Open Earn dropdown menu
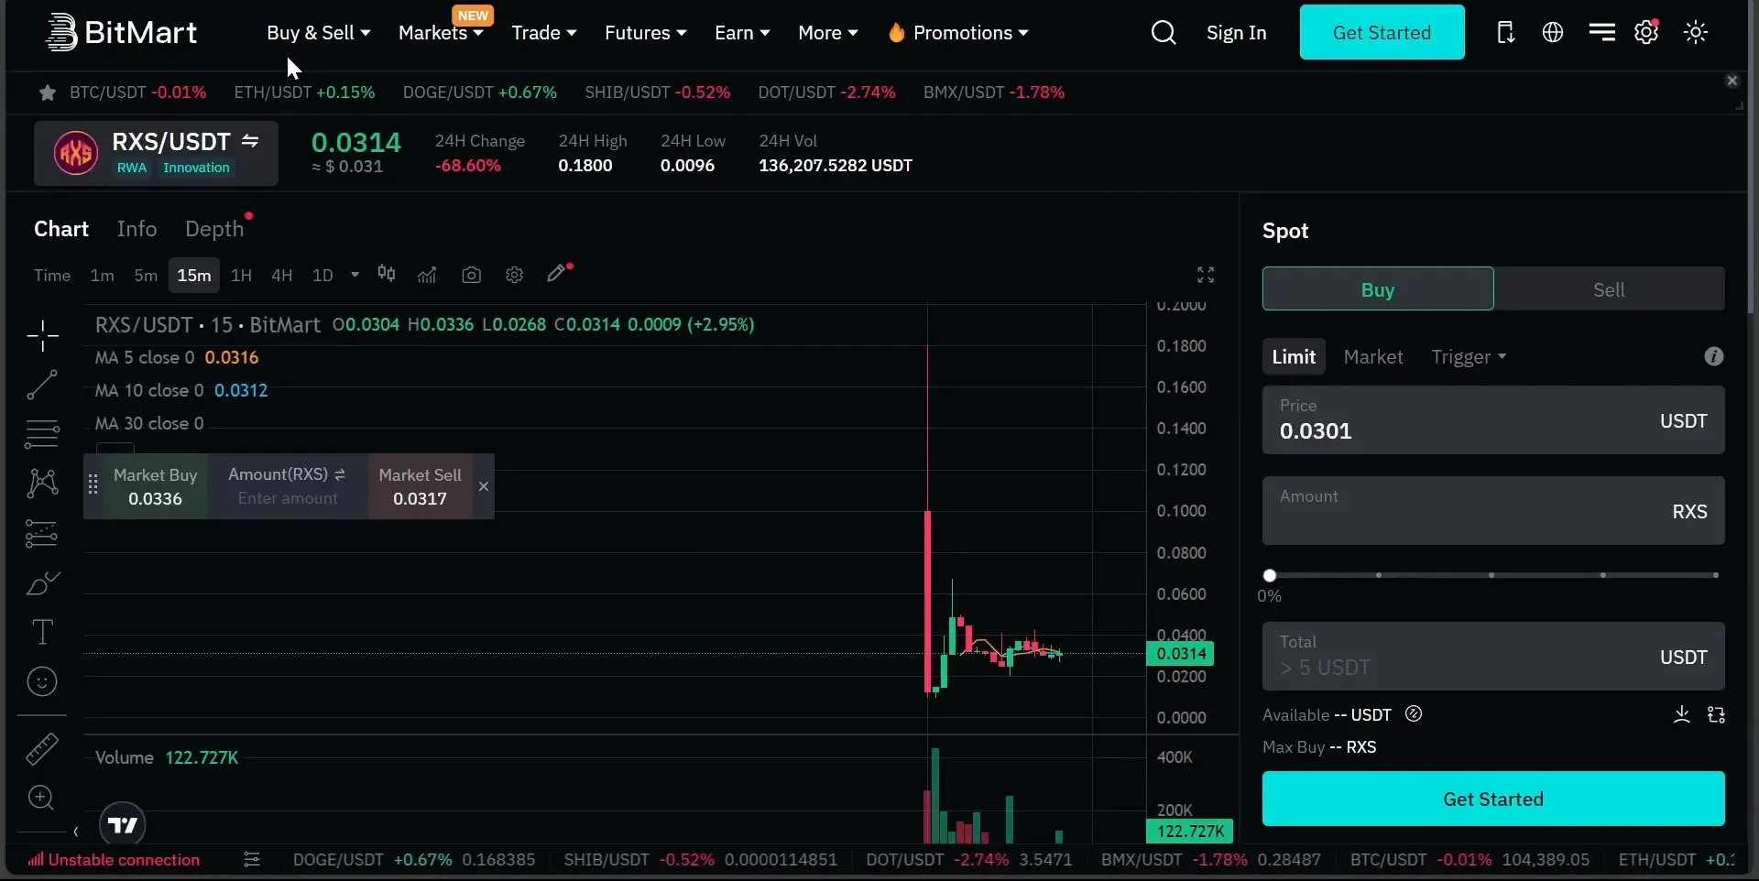This screenshot has width=1759, height=881. 742,33
